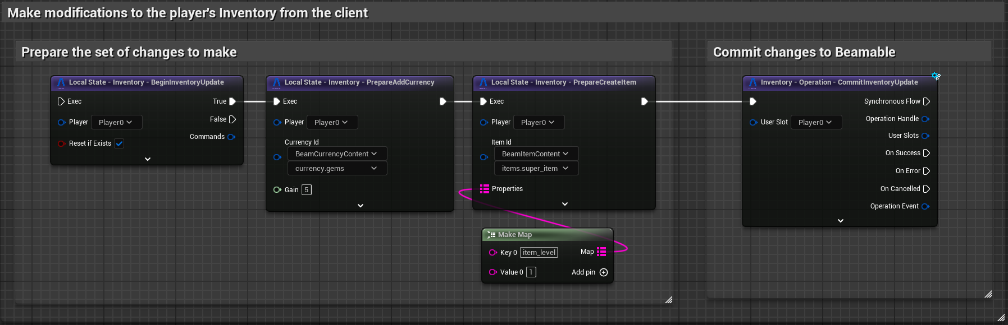
Task: Click the Operation Handle output pin
Action: 925,119
